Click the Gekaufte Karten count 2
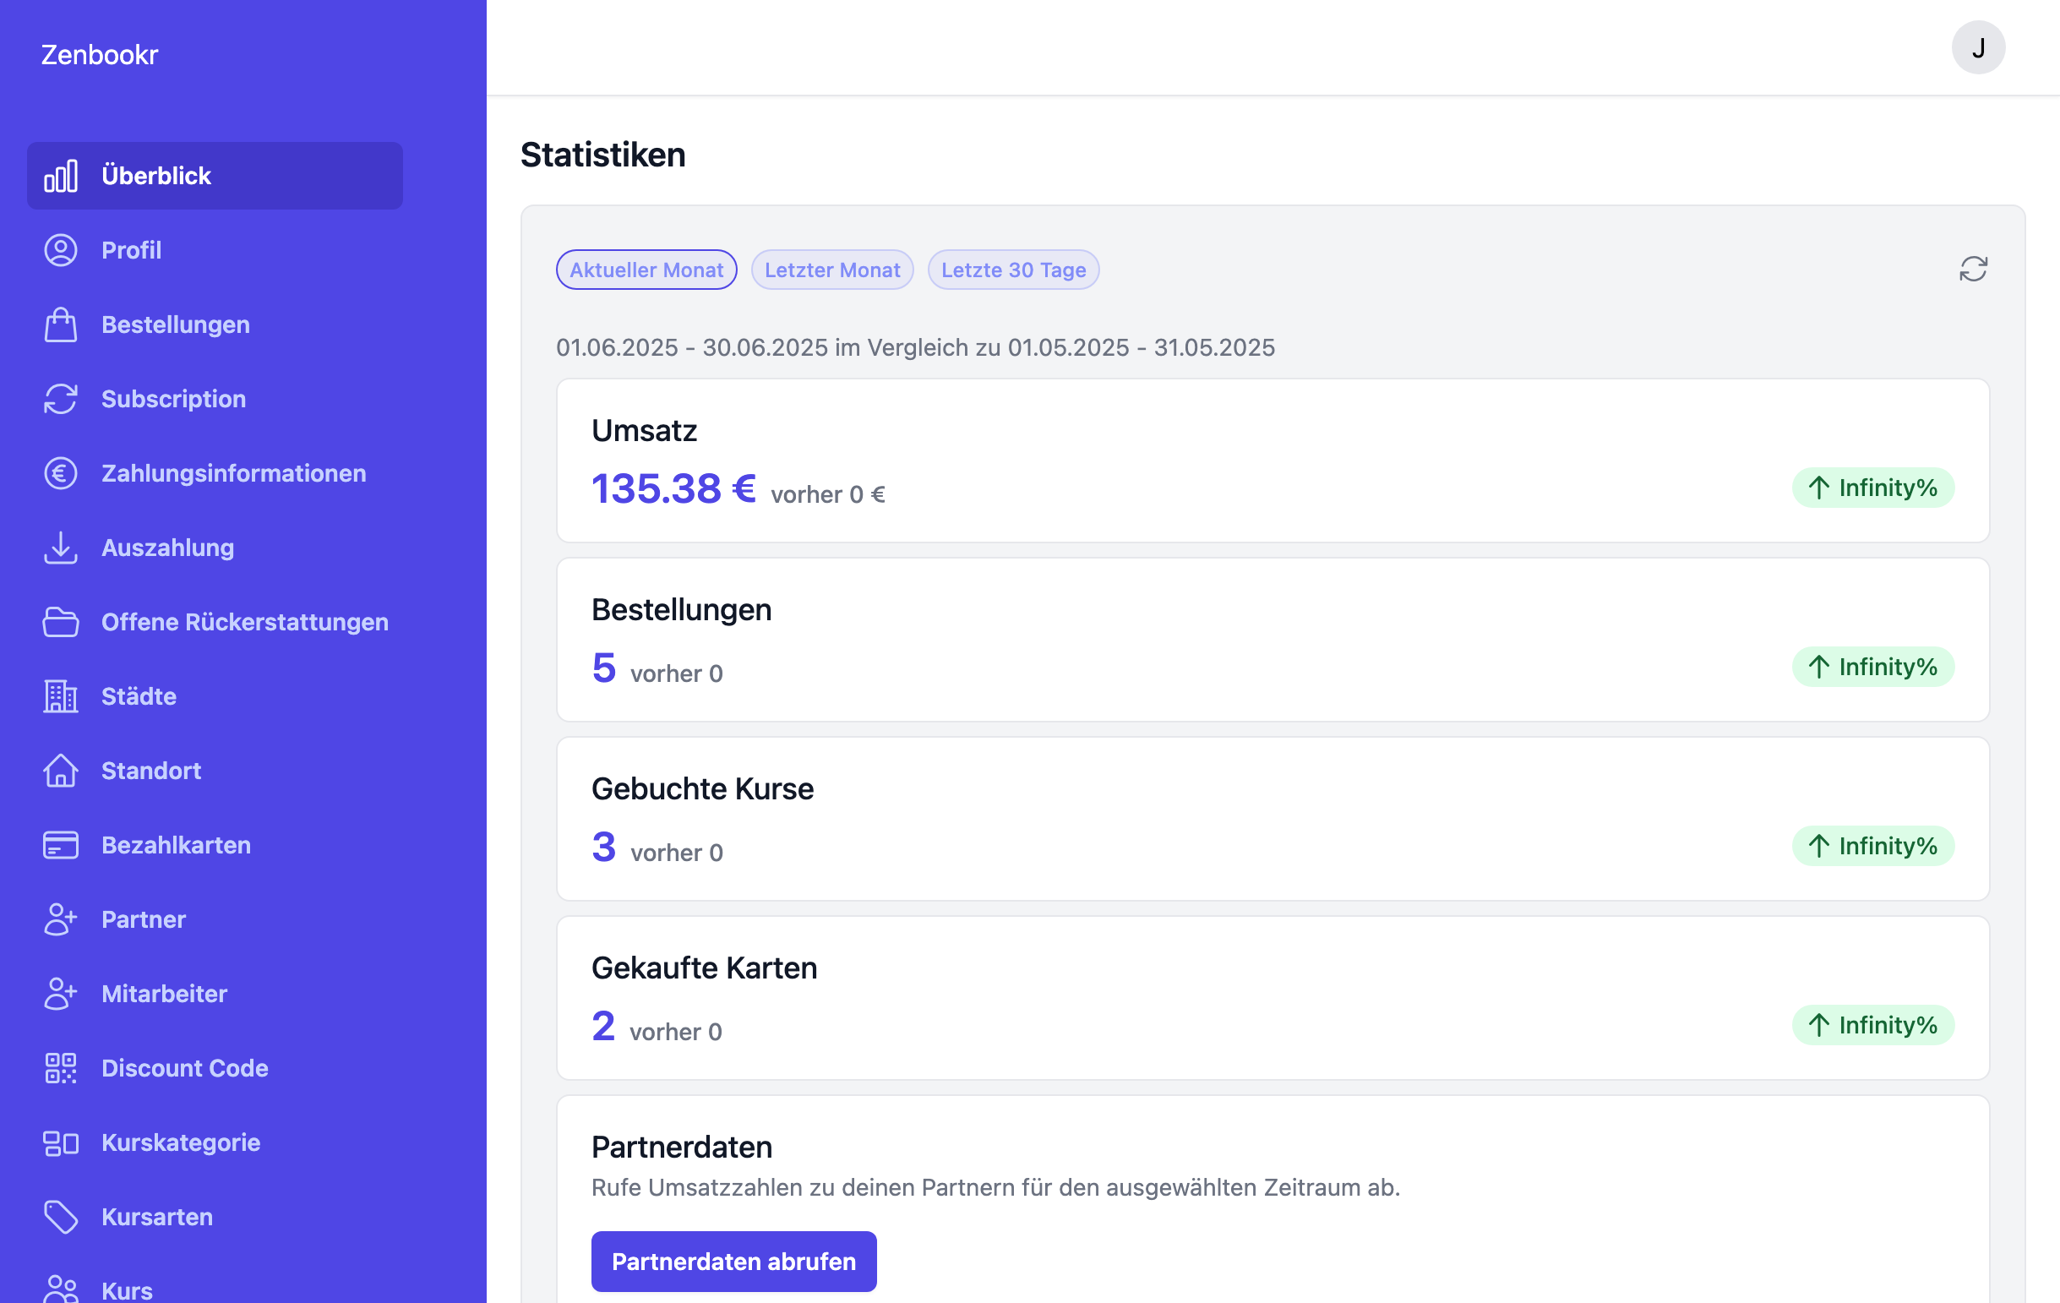 (603, 1026)
